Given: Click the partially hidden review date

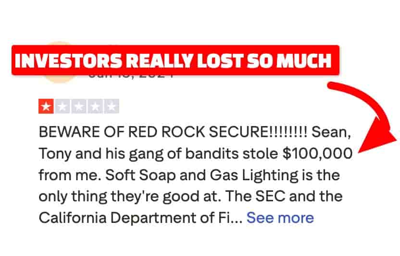Looking at the screenshot, I should click(x=130, y=76).
